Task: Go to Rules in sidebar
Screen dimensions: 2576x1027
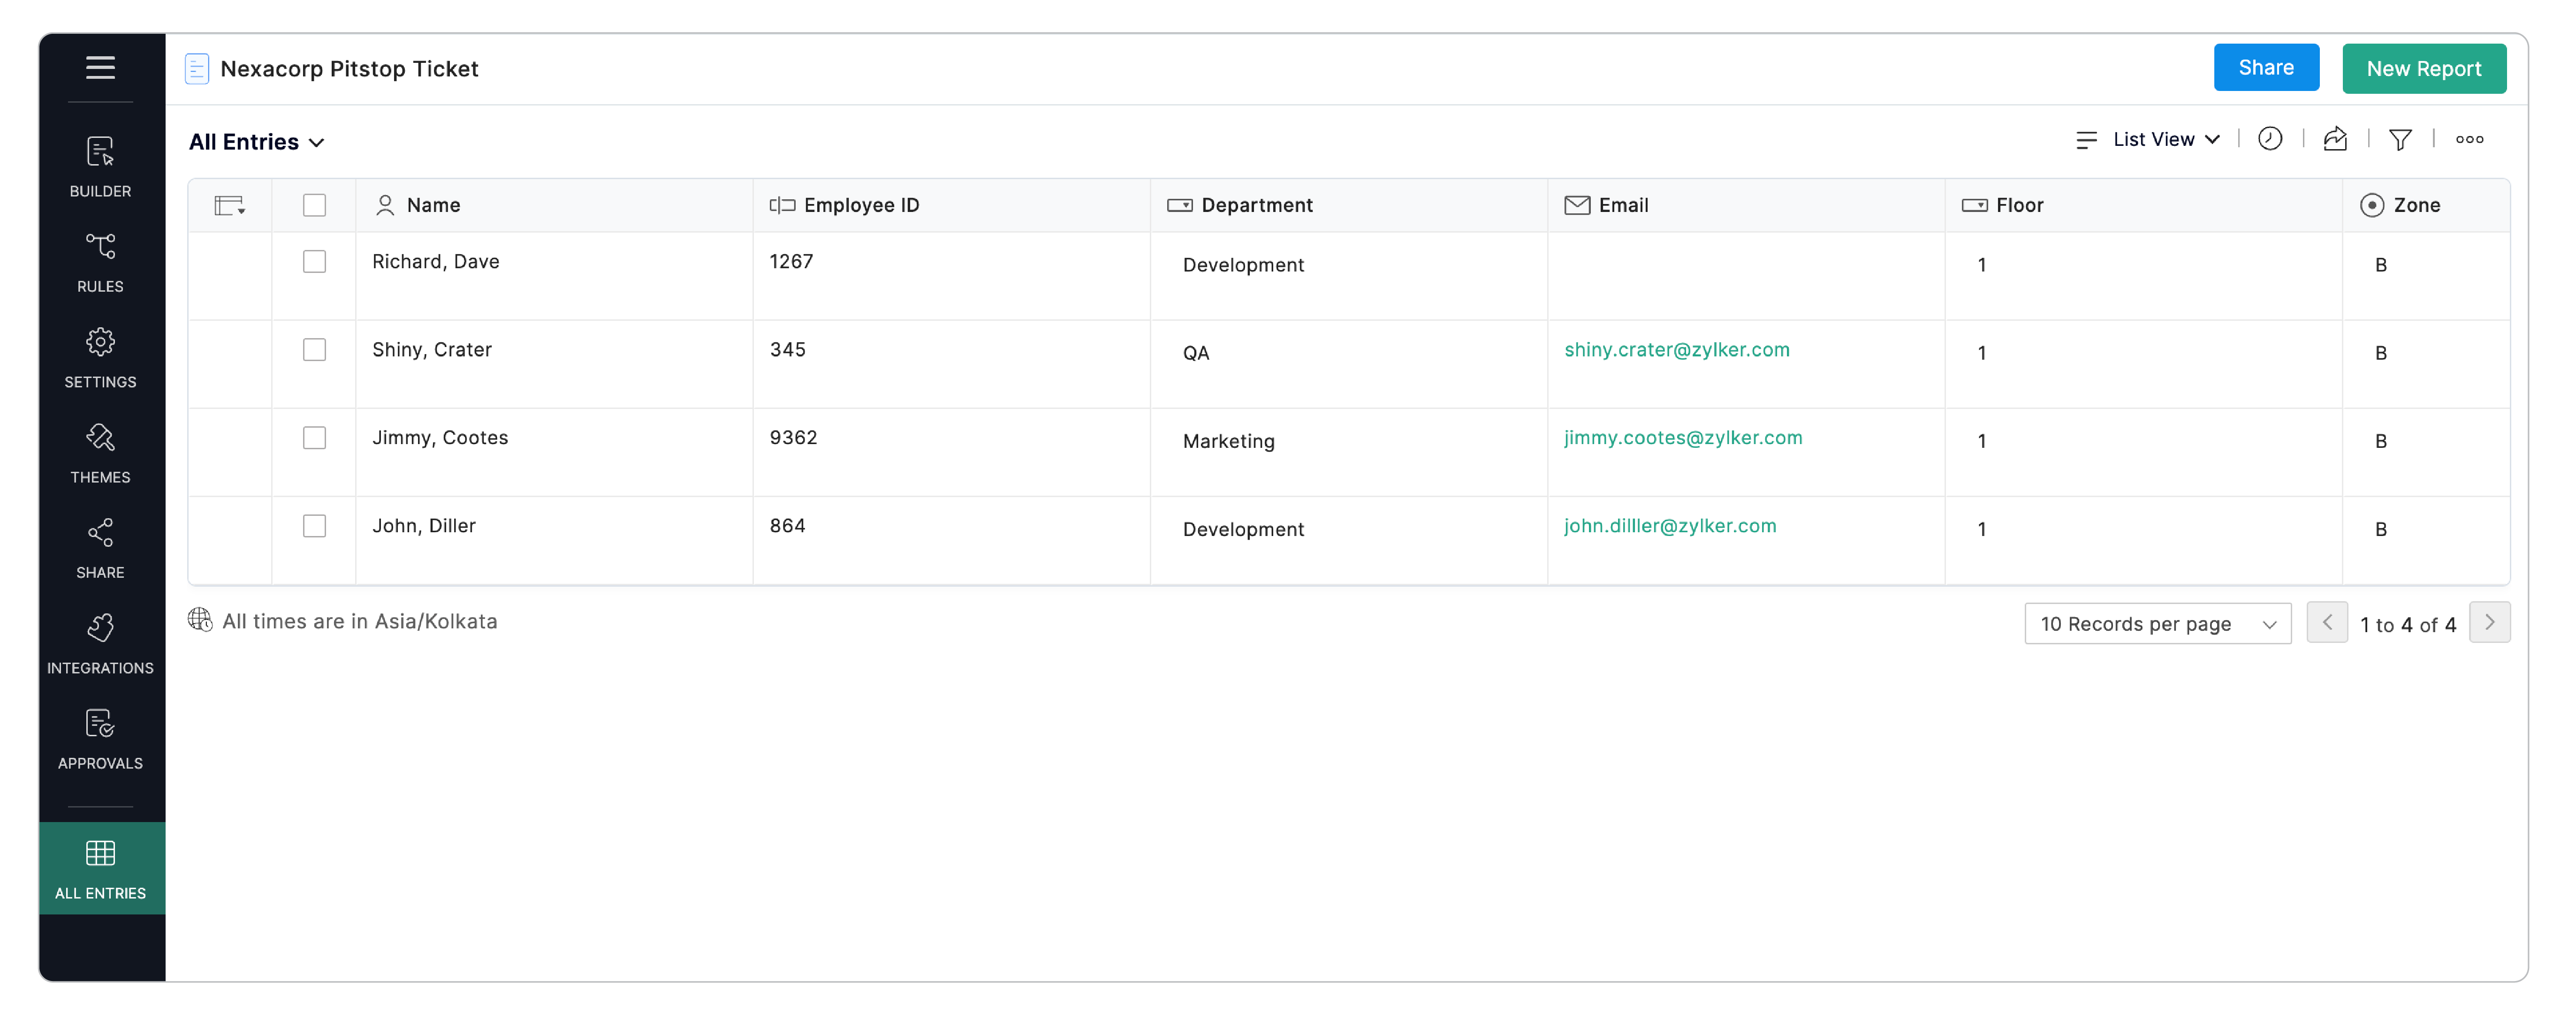Action: (x=100, y=261)
